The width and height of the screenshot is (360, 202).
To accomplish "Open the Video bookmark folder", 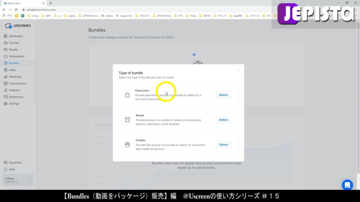I will (x=191, y=16).
